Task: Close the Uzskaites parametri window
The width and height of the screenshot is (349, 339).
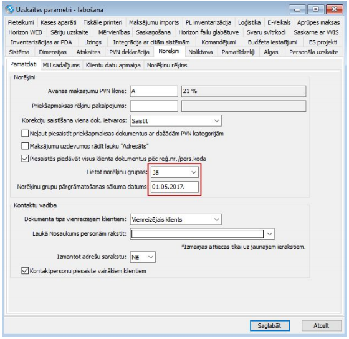Action: (334, 9)
